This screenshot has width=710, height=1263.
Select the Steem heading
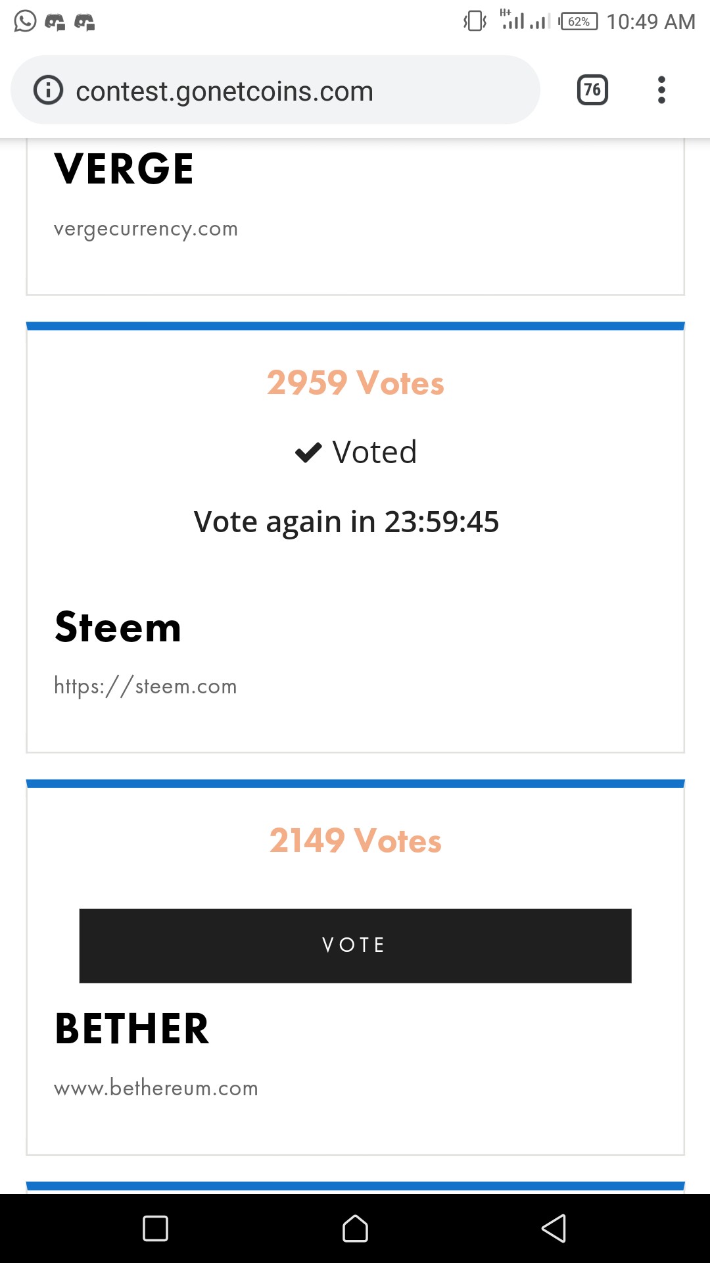click(118, 627)
